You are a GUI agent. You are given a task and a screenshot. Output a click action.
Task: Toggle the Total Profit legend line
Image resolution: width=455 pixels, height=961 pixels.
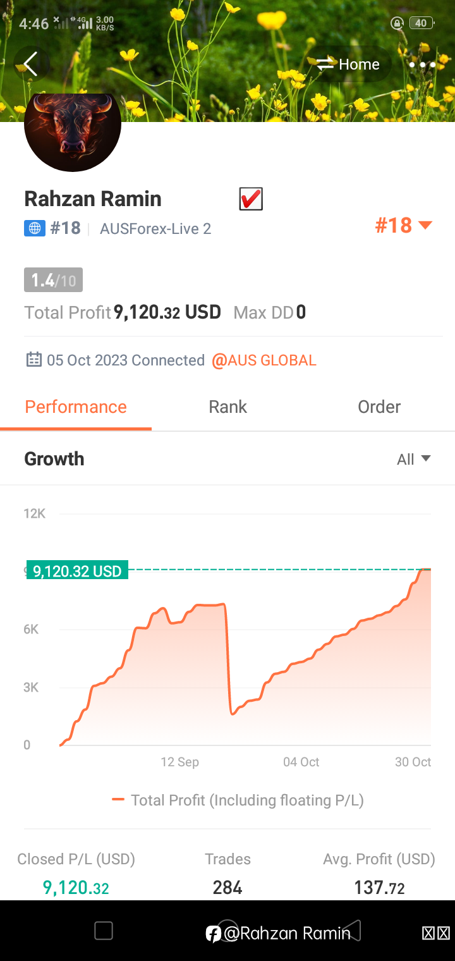coord(238,800)
